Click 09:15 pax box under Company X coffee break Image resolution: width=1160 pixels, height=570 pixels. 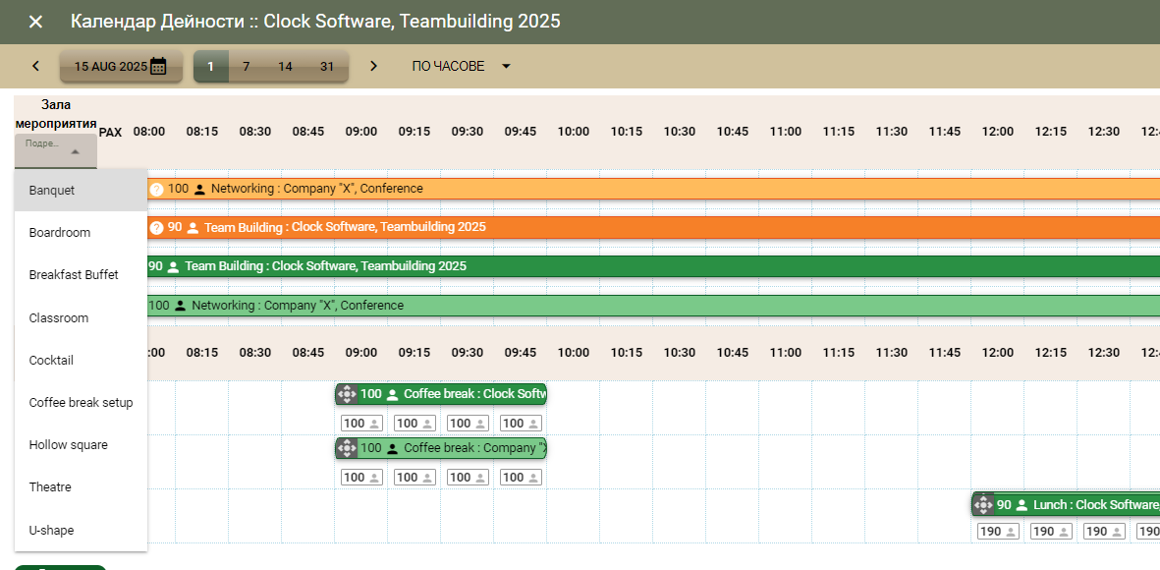[414, 478]
